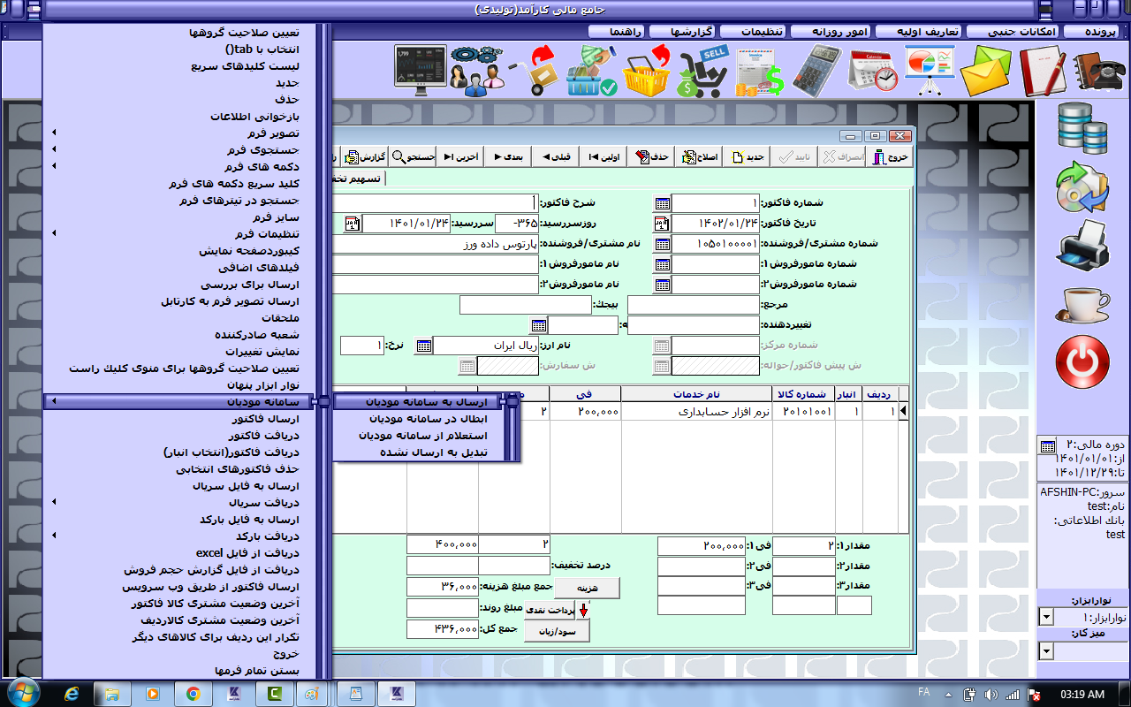Viewport: 1131px width, 707px height.
Task: Open lookup button beside شماره فاکتور field
Action: (662, 203)
